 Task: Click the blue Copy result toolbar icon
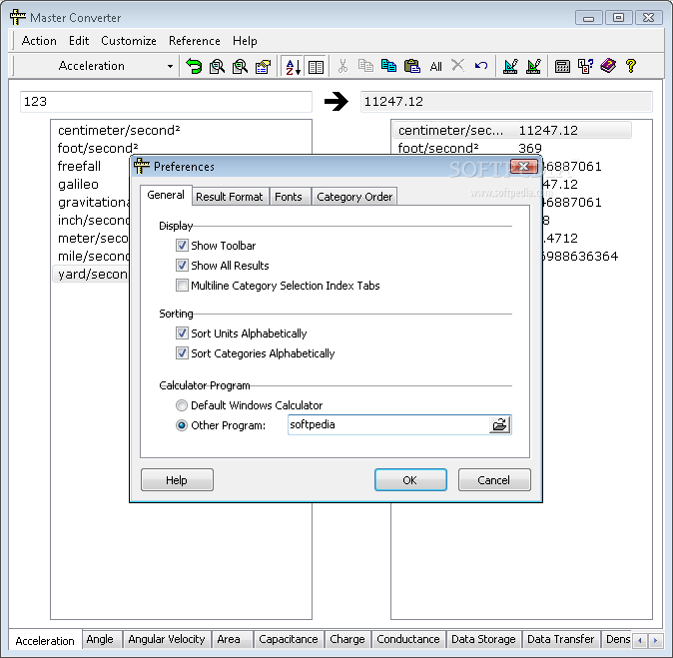point(388,66)
